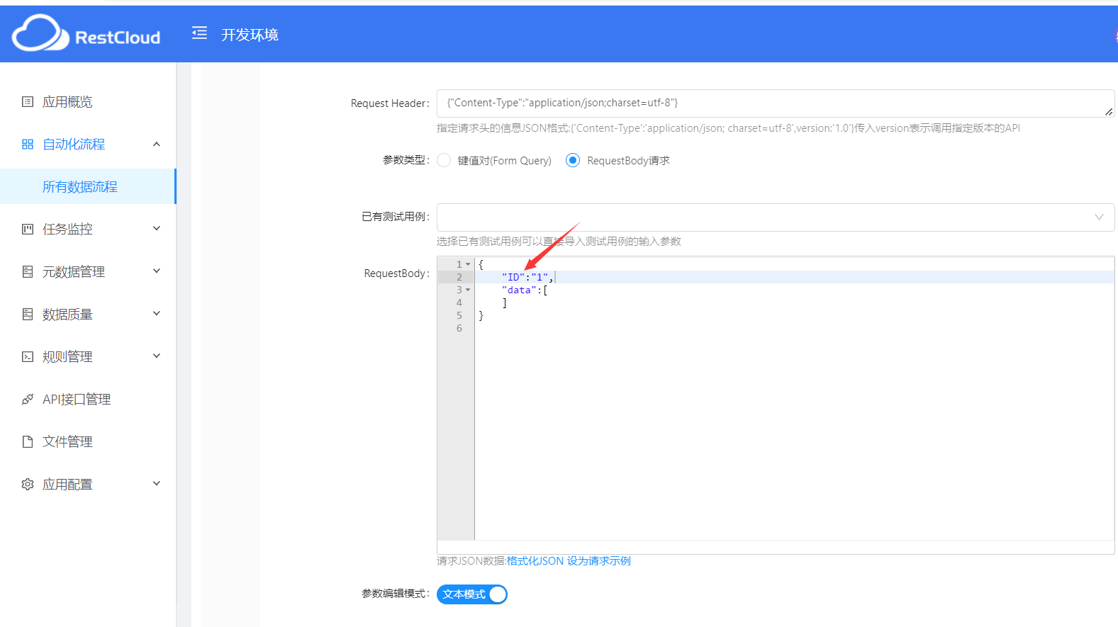Select RequestBody请求 radio option

click(x=573, y=161)
